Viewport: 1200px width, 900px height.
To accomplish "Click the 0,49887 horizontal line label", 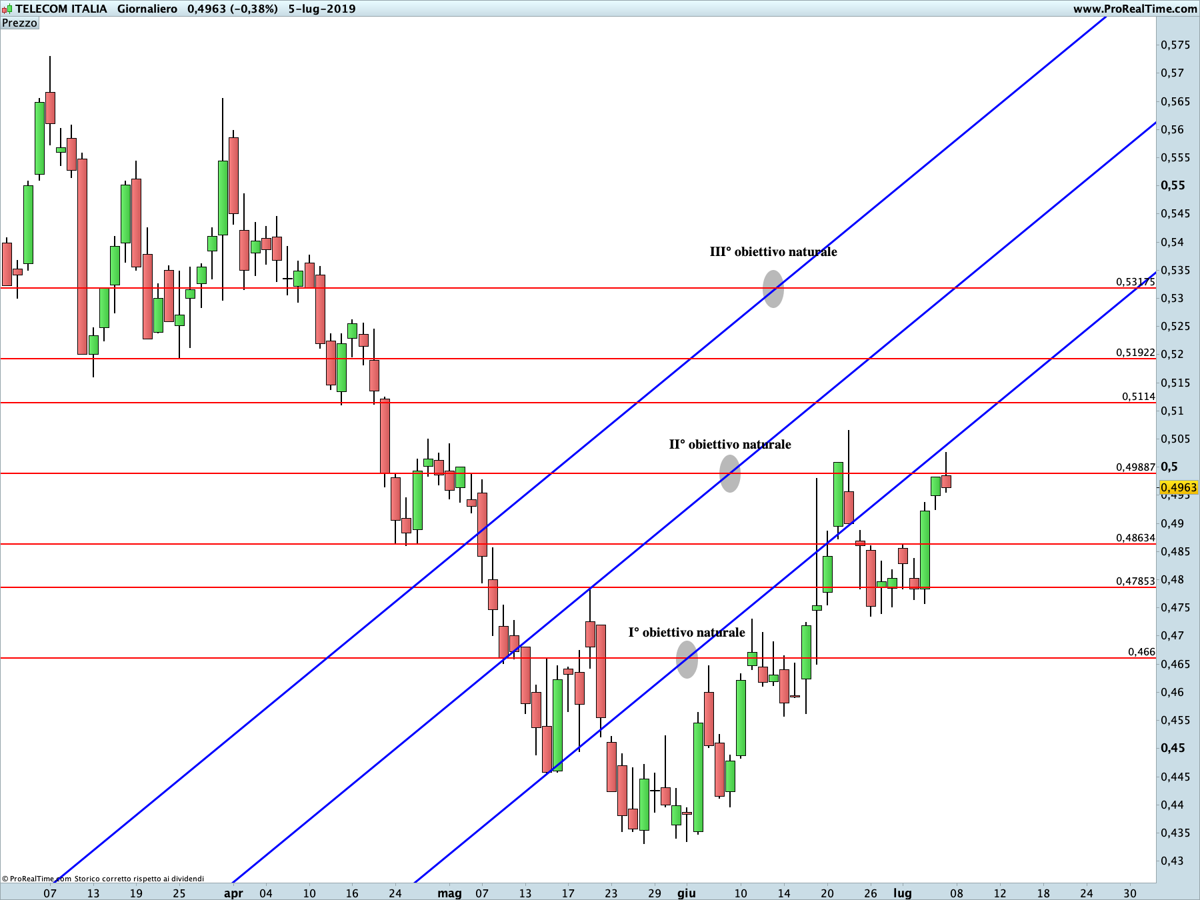I will pos(1135,467).
